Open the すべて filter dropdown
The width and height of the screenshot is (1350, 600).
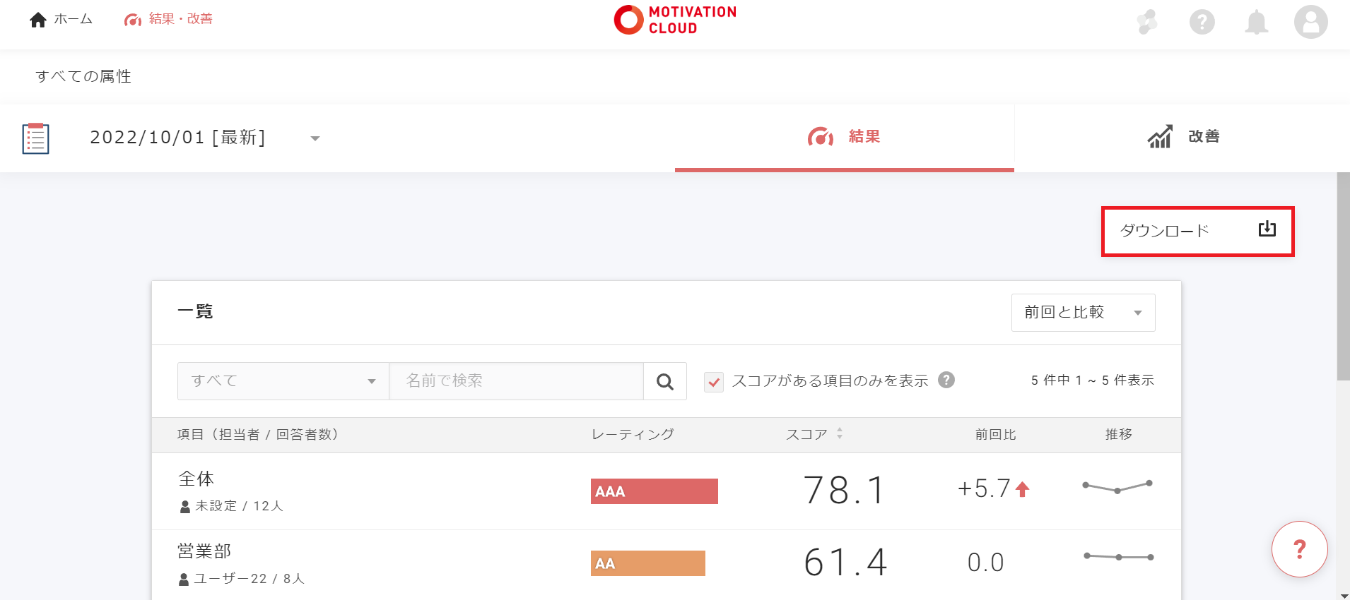click(x=283, y=381)
